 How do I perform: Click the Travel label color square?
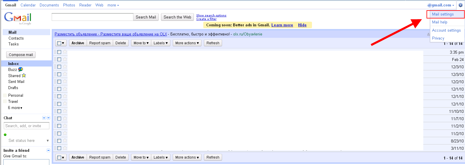5,101
